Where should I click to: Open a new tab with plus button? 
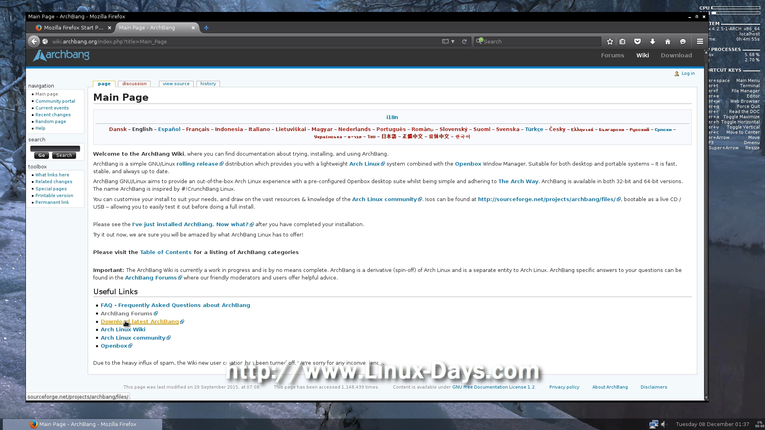[206, 28]
